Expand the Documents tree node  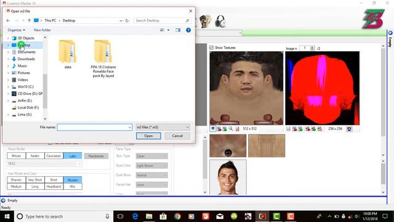coord(8,52)
